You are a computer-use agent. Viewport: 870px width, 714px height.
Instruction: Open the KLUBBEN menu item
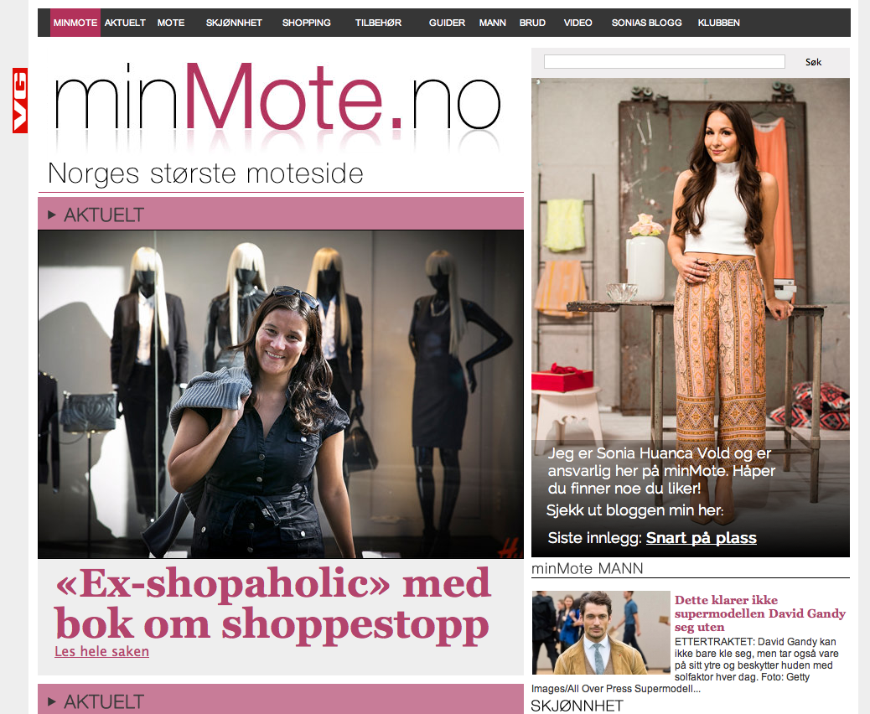pos(718,23)
